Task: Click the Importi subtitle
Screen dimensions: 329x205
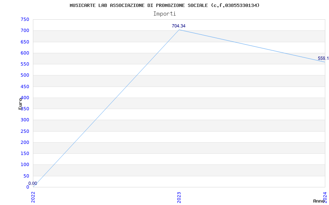Action: coord(164,14)
